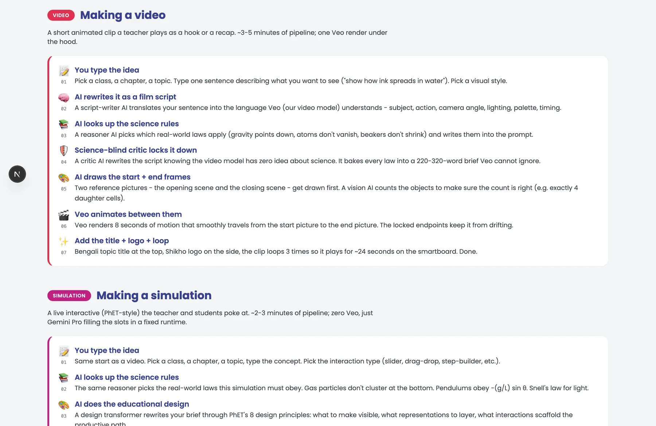656x426 pixels.
Task: Click step number 07 under the sparkles icon
Action: (64, 253)
